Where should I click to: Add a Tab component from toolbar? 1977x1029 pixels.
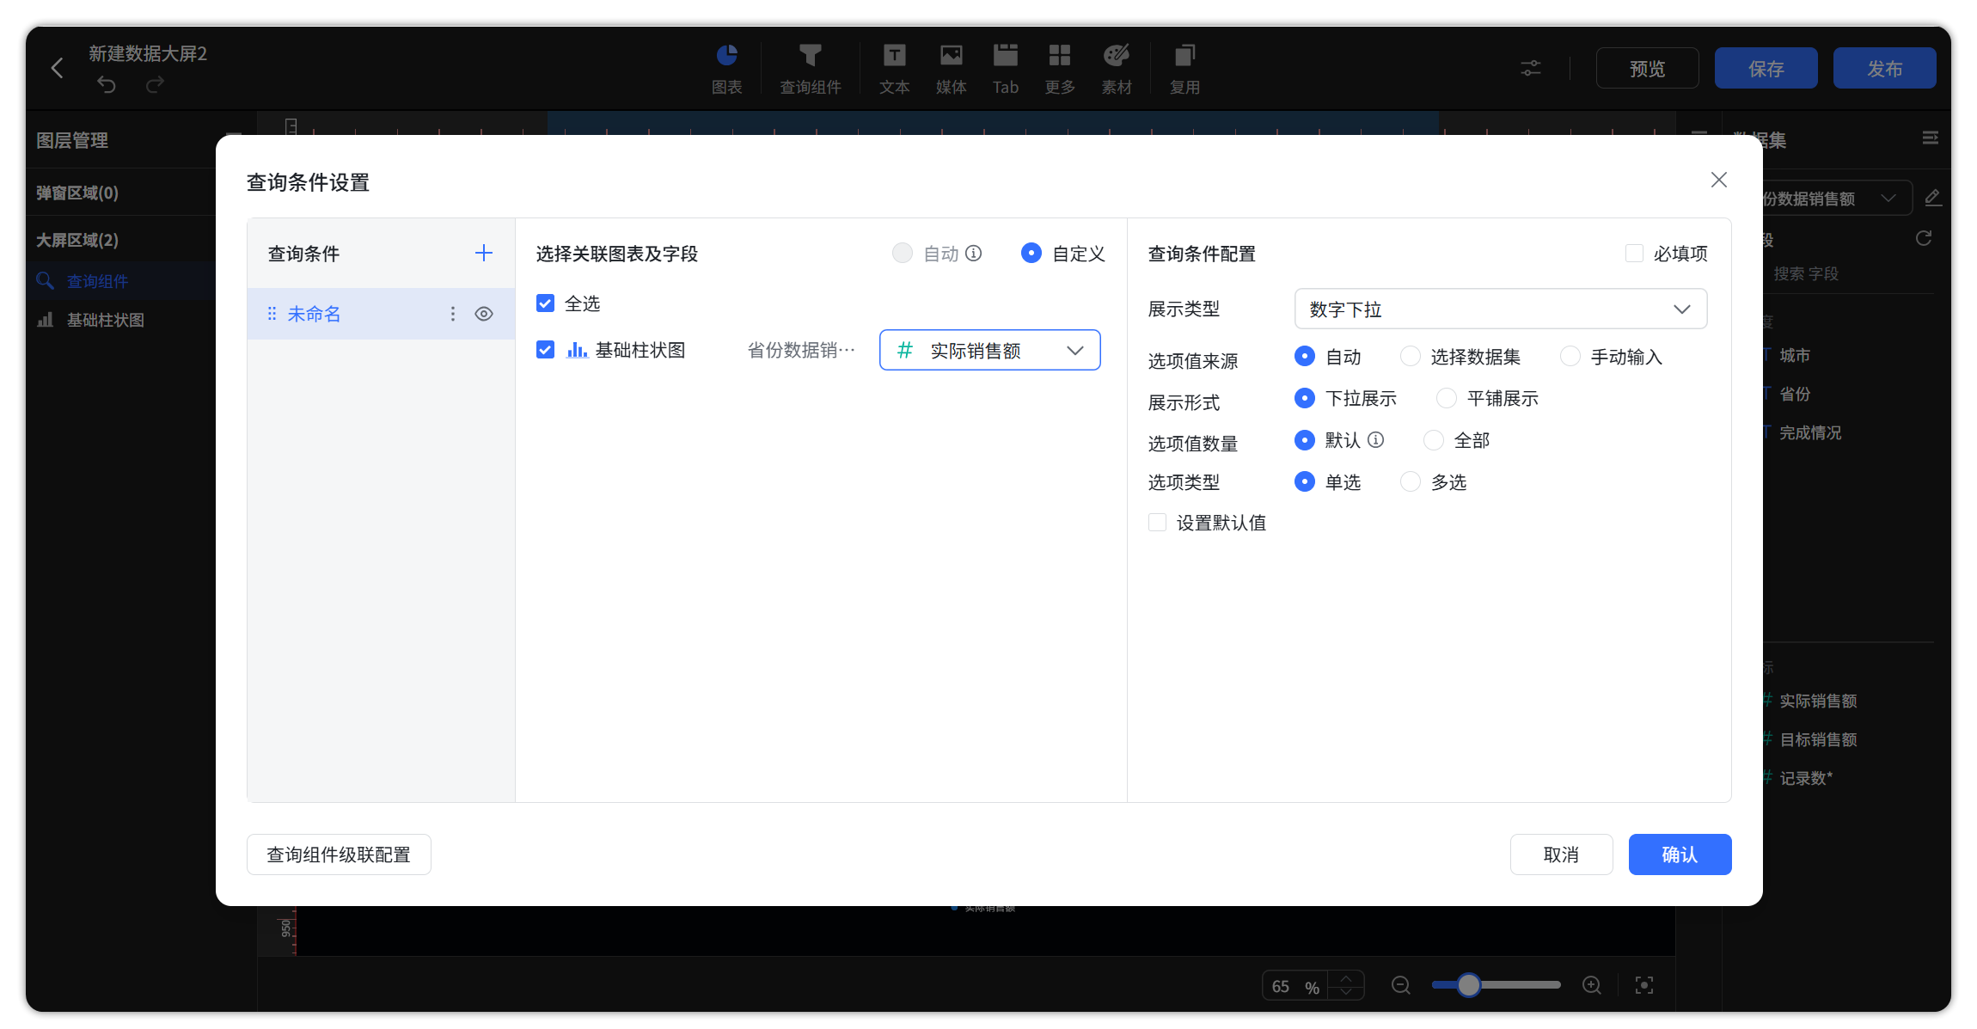(x=1005, y=69)
